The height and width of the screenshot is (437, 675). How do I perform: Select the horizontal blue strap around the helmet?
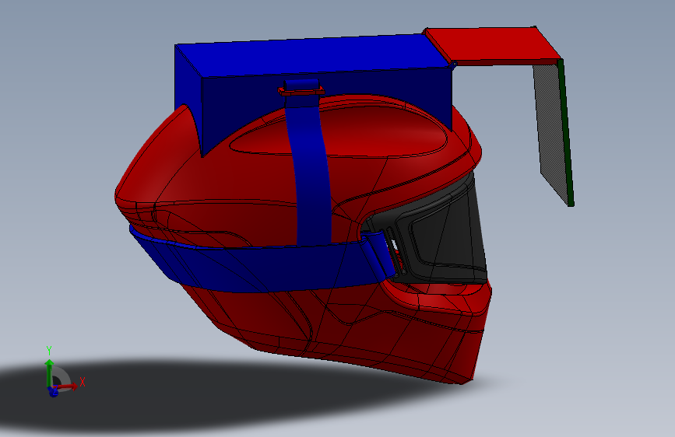(258, 267)
